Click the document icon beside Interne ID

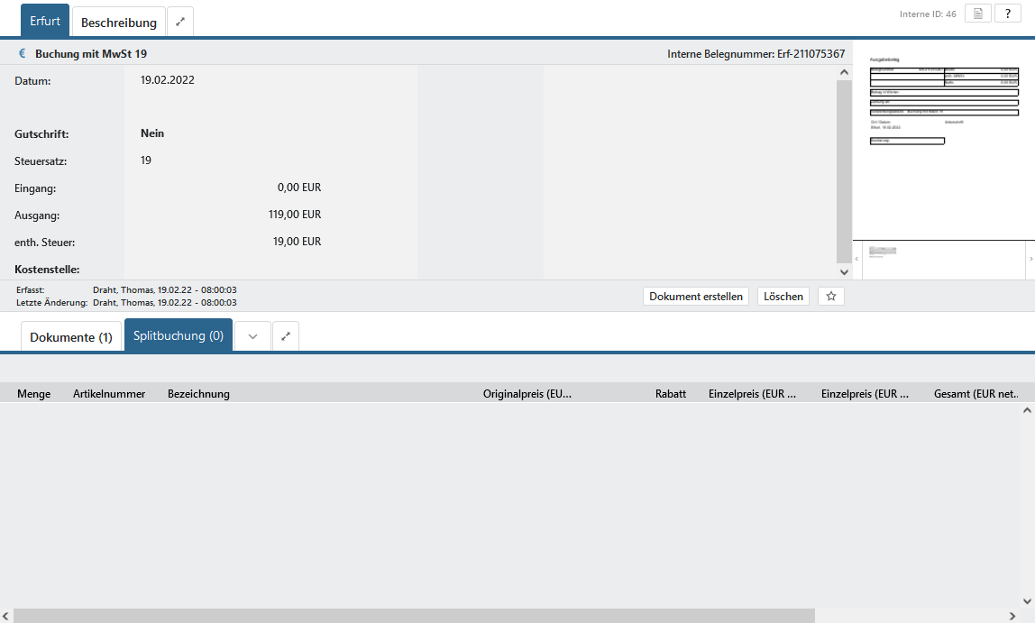tap(978, 14)
